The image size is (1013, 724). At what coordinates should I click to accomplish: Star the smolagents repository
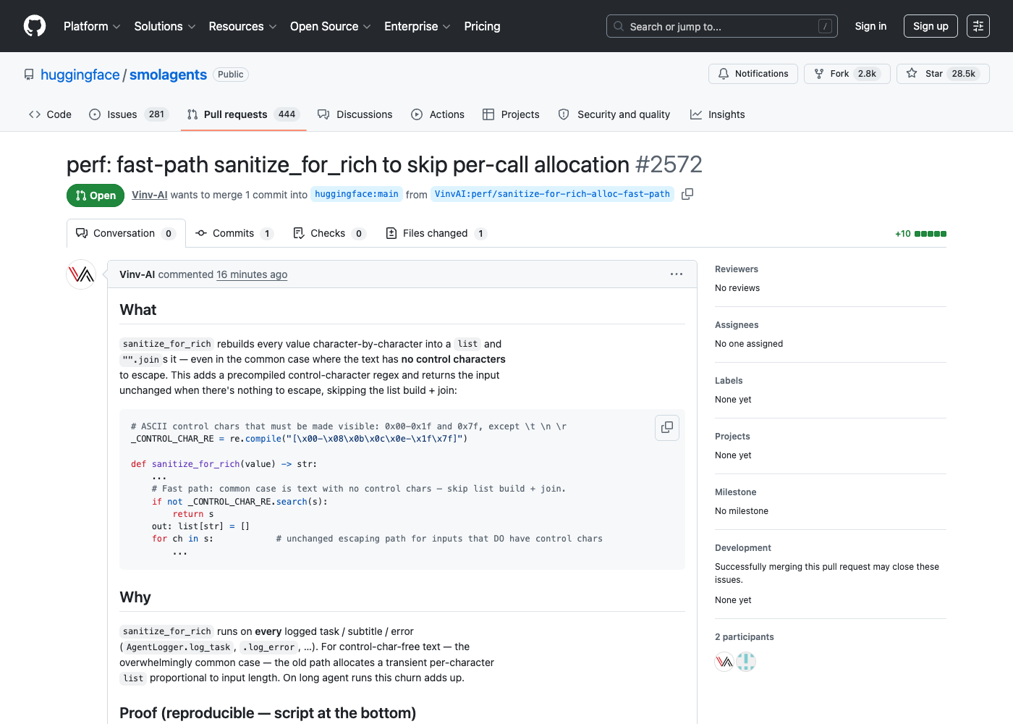(943, 74)
